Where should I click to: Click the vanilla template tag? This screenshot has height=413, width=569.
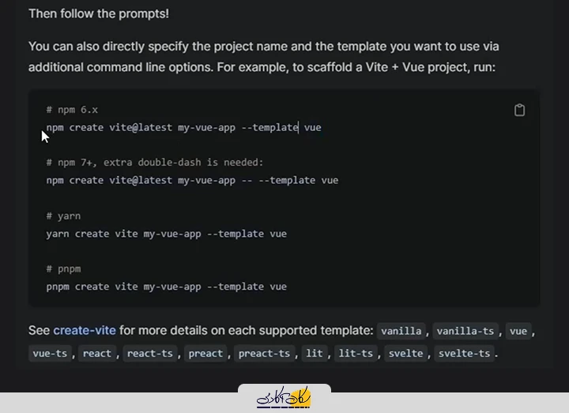point(401,331)
